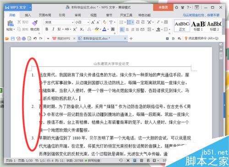Image resolution: width=229 pixels, height=167 pixels.
Task: Open the font size dropdown (小四)
Action: tap(88, 22)
